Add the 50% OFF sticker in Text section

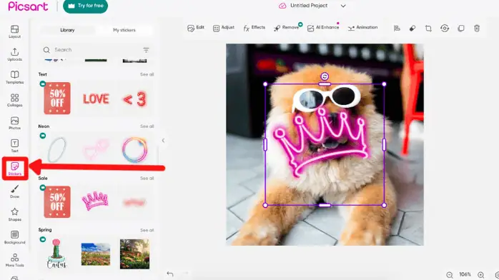[x=57, y=98]
